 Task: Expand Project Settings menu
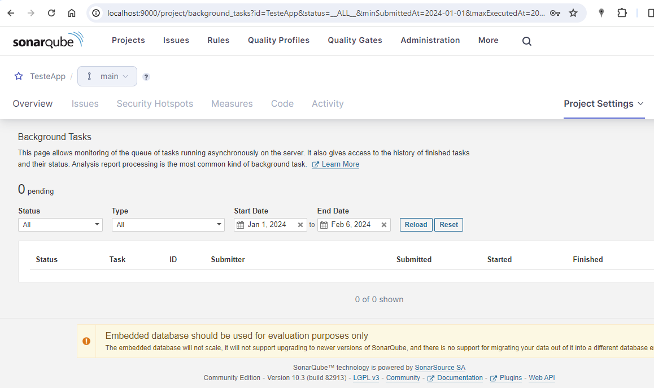604,103
